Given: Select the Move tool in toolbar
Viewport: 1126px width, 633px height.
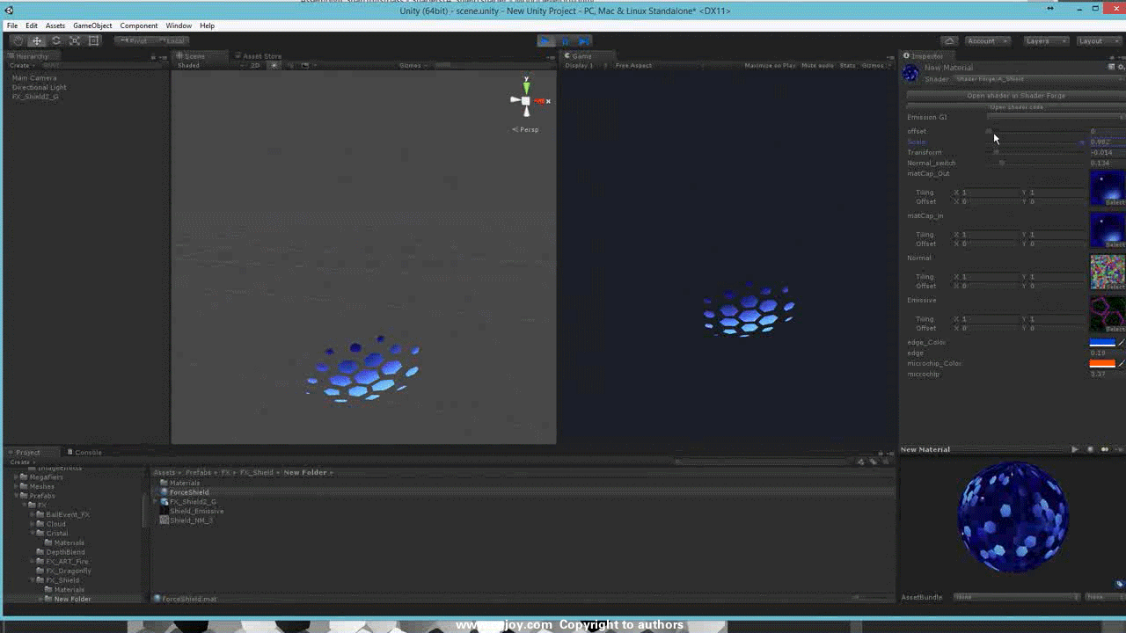Looking at the screenshot, I should point(37,40).
